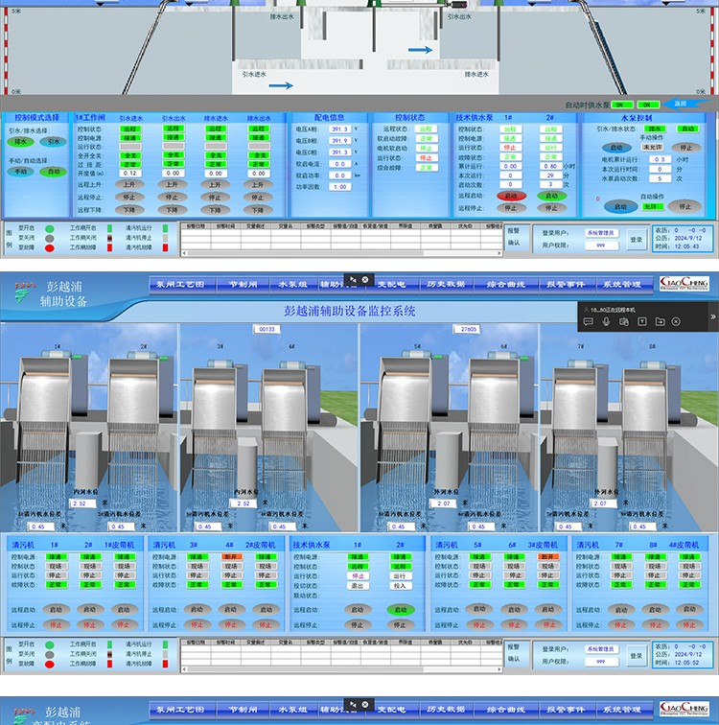Click the round X on floating top toolbar
Screen dimensions: 719x725
[365, 279]
